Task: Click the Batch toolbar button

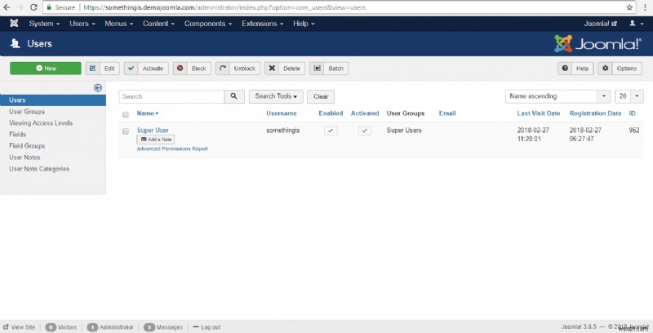Action: click(329, 69)
